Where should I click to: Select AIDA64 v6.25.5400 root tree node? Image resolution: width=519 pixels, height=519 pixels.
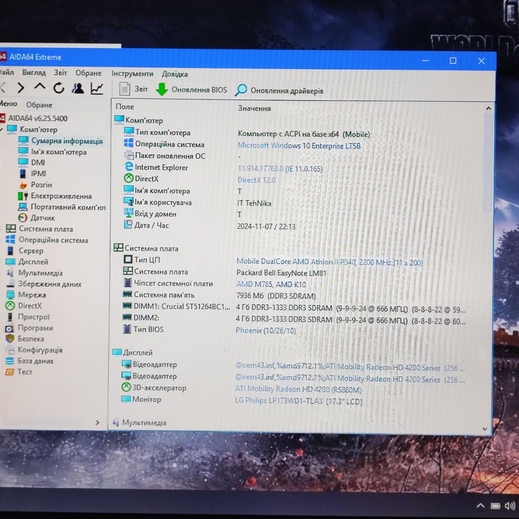(x=38, y=118)
